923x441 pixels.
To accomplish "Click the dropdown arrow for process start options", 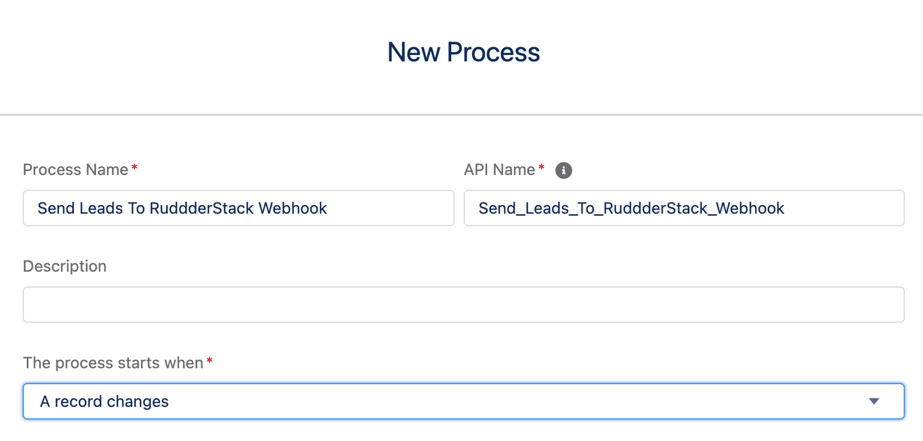I will coord(873,401).
